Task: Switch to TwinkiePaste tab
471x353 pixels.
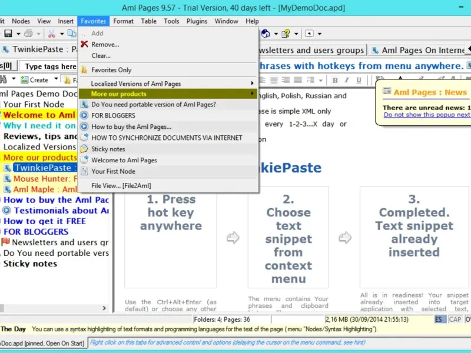Action: coord(39,49)
